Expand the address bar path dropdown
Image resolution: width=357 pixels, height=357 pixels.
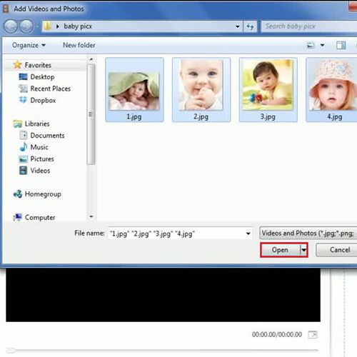click(x=237, y=26)
